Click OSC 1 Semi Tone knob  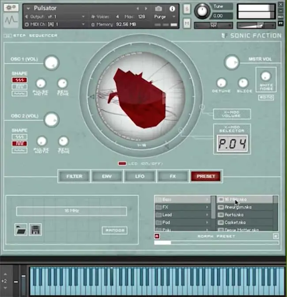(x=62, y=84)
